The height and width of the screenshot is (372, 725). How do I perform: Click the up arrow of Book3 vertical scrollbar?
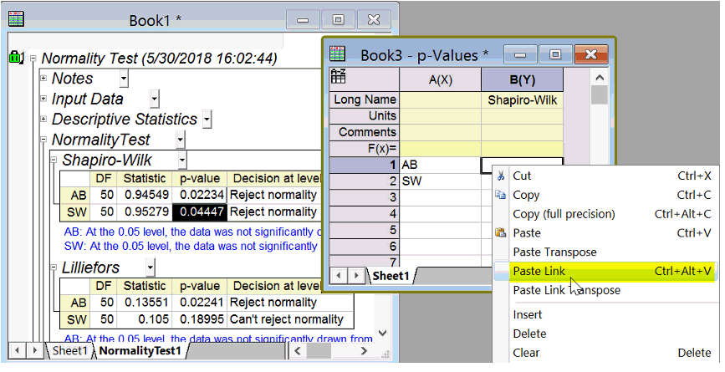[x=600, y=78]
